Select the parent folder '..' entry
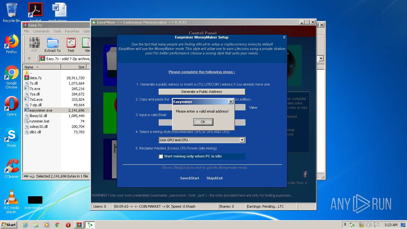 [31, 73]
